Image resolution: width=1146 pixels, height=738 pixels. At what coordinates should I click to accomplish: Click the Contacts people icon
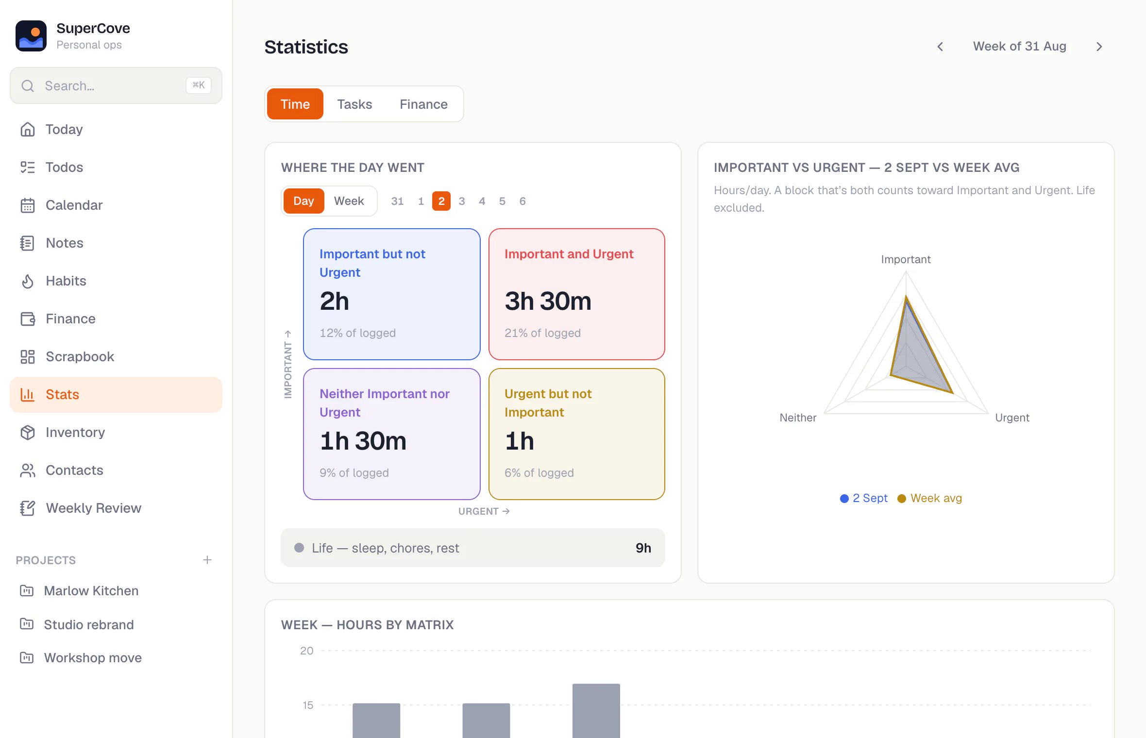(28, 470)
